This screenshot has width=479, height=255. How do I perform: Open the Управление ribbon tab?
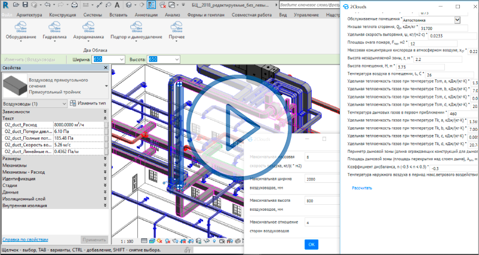(x=306, y=15)
